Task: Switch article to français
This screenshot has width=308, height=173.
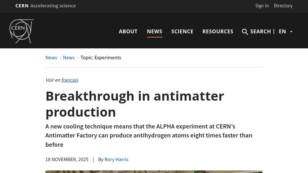Action: click(x=70, y=80)
